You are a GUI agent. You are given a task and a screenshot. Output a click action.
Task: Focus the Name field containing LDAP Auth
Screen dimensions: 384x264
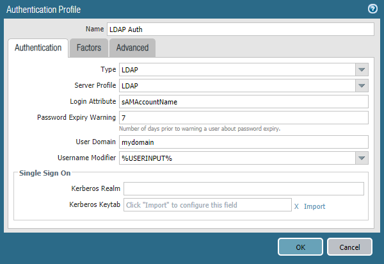[x=239, y=29]
